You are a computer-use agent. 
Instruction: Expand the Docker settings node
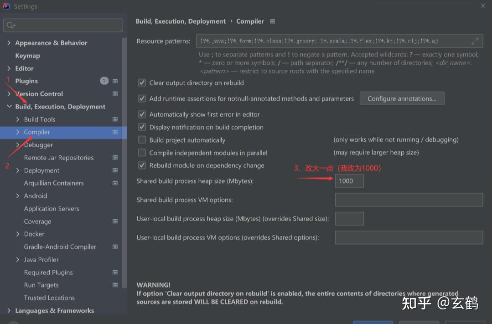click(18, 234)
